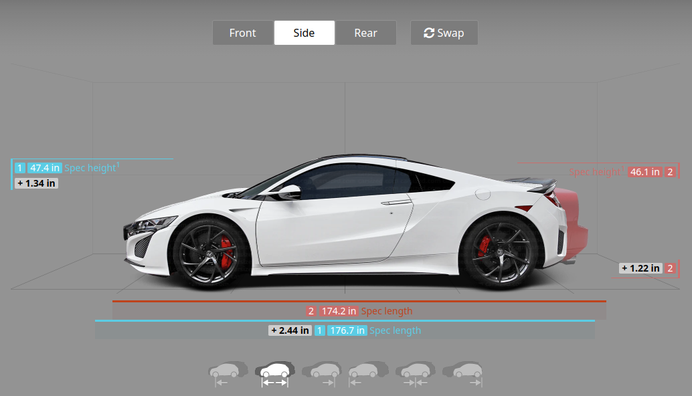Click the + 1.22 in difference label
The height and width of the screenshot is (396, 692).
pos(641,268)
